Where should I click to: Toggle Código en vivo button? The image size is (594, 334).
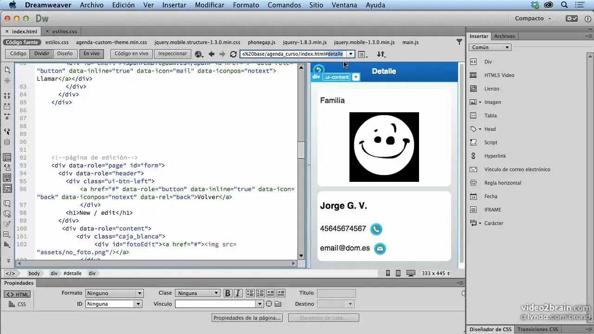pos(131,54)
